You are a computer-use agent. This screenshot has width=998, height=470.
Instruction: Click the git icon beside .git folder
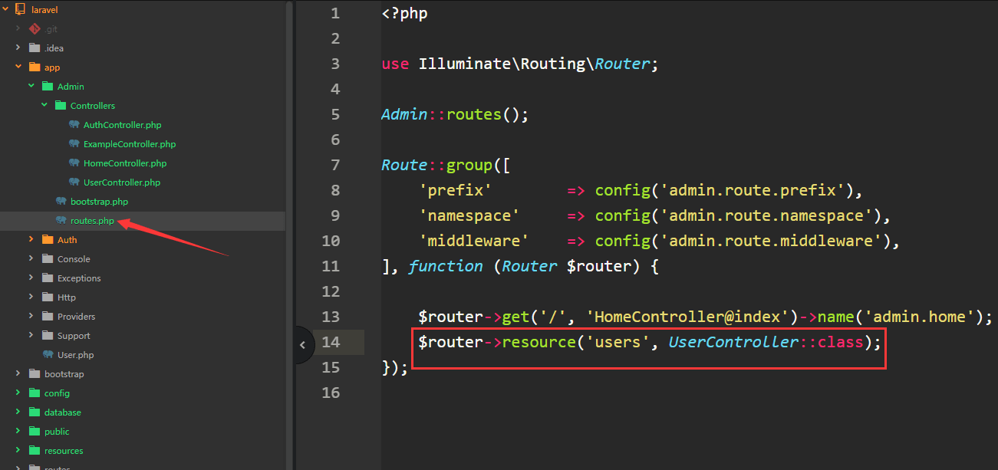(x=35, y=29)
